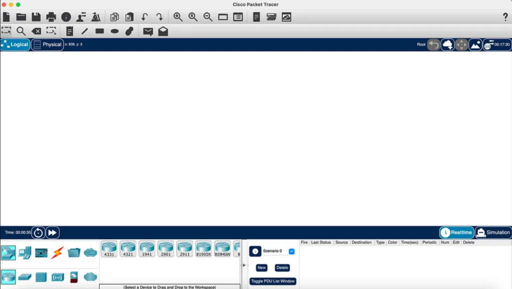
Task: Open the User Profile icon
Action: 81,17
